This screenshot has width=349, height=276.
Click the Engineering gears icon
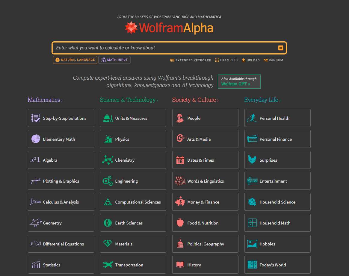coord(108,181)
